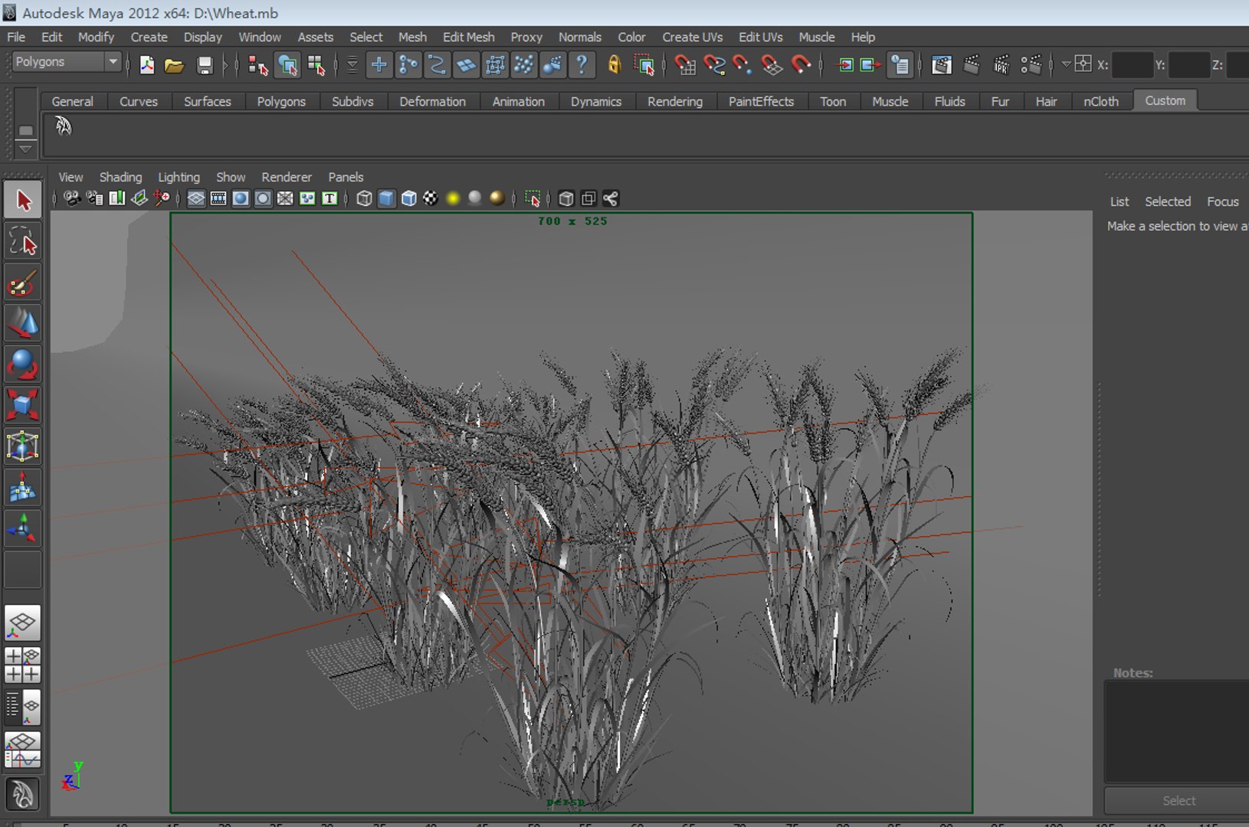Click the List item in Attribute Editor
This screenshot has height=827, width=1249.
(1120, 201)
